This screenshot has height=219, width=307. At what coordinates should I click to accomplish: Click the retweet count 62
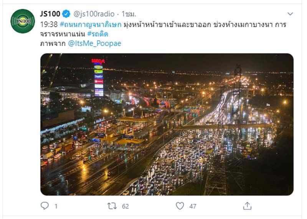pyautogui.click(x=125, y=206)
